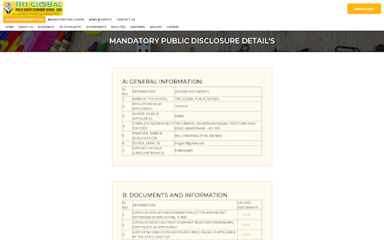Click the 'A: General Information:' heading
Screen dimensions: 384x240
pyautogui.click(x=162, y=82)
